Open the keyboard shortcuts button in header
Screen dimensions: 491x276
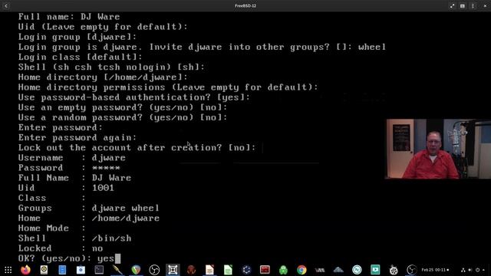(463, 5)
